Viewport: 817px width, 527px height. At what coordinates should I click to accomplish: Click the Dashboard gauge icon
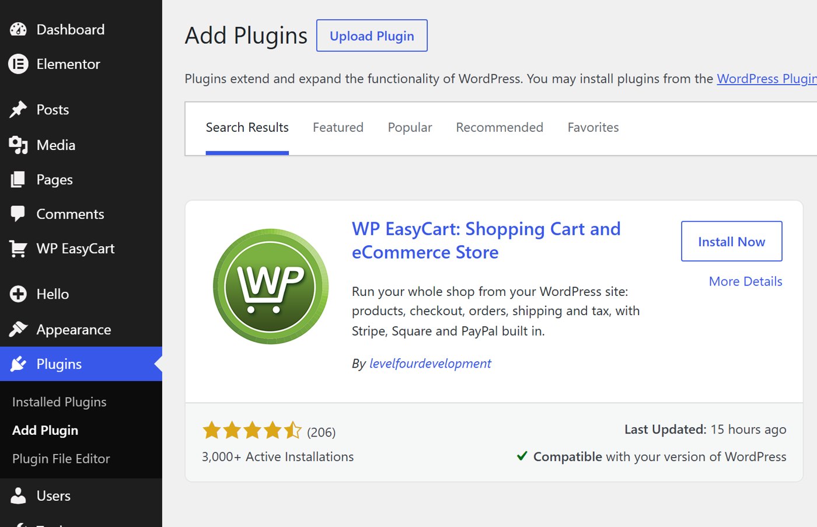pos(18,29)
